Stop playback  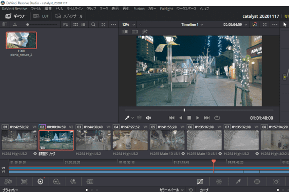(189, 118)
